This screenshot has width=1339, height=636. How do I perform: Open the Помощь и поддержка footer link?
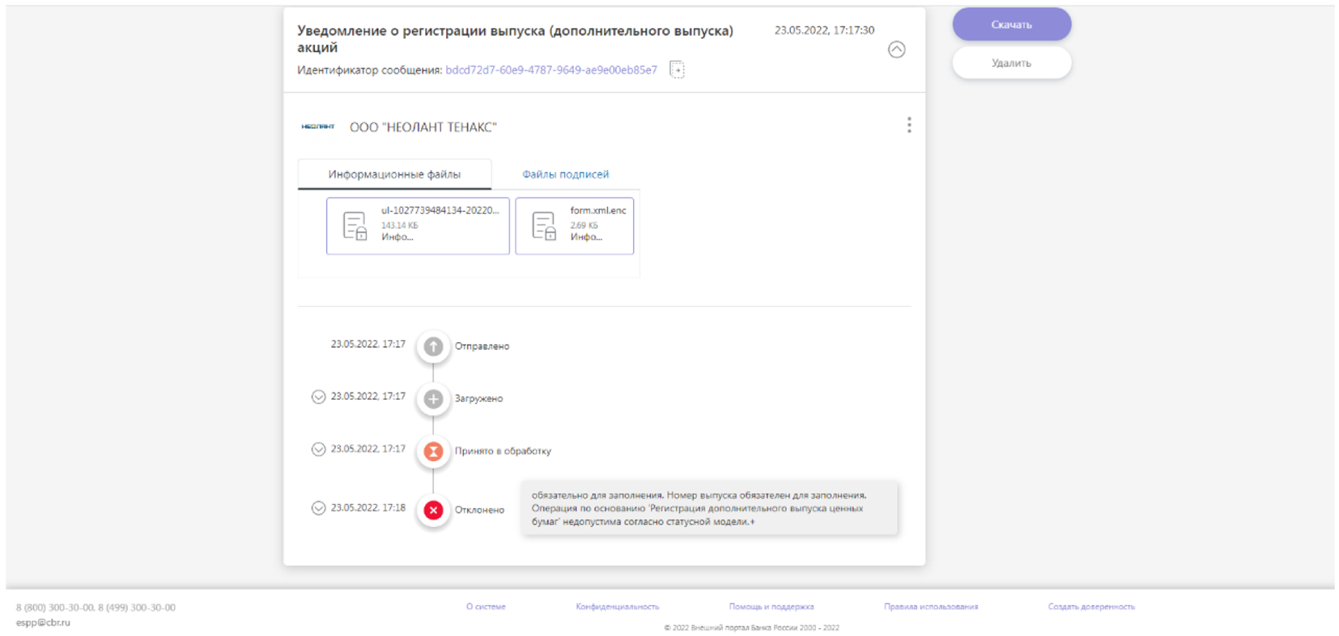click(771, 607)
